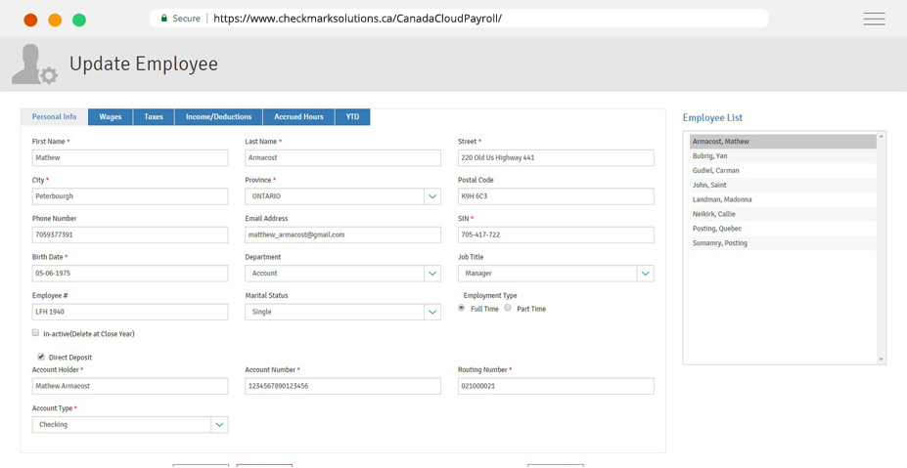Open the Income/Deductions tab
The image size is (907, 468).
[x=218, y=117]
